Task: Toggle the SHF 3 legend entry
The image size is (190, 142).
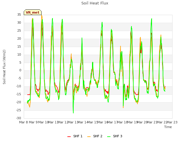Action: pos(115,136)
